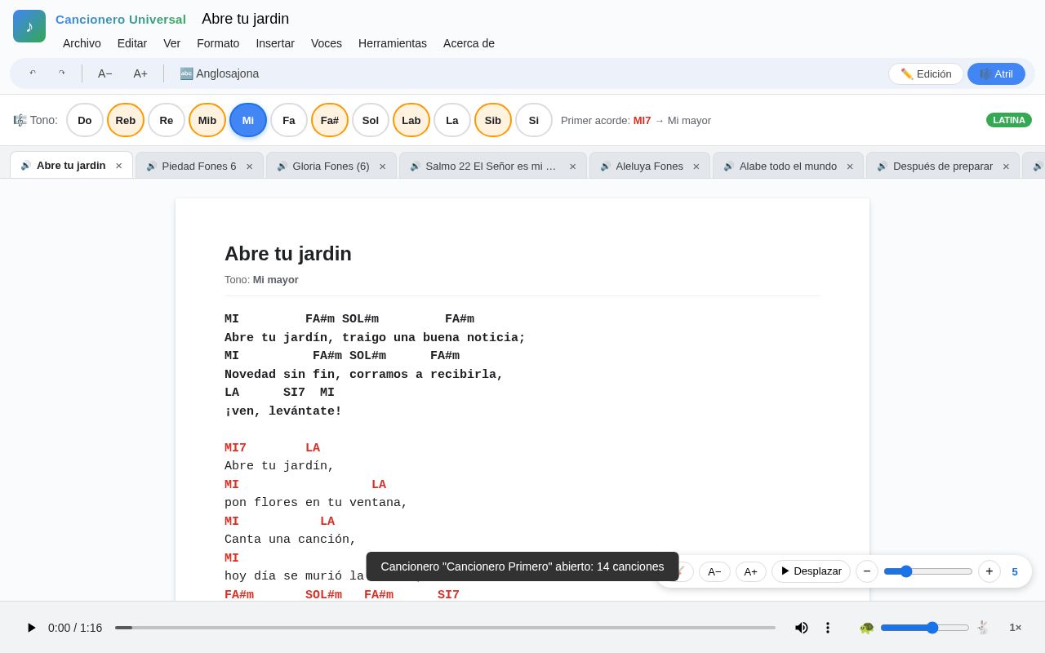This screenshot has height=653, width=1045.
Task: Decrease scroll speed with minus button
Action: point(867,571)
